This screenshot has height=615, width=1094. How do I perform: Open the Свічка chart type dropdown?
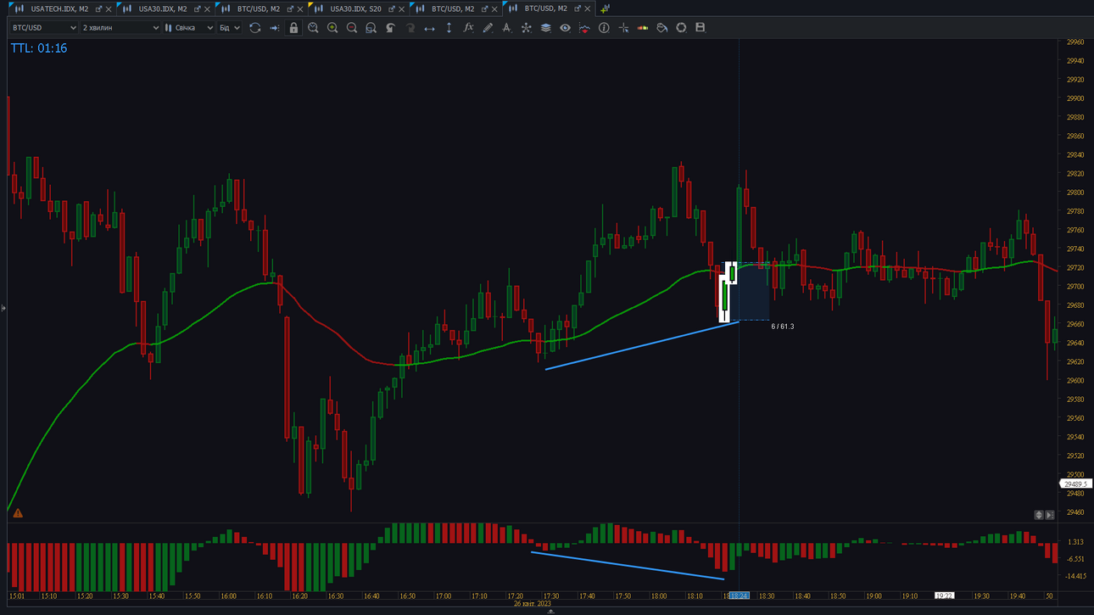(189, 28)
